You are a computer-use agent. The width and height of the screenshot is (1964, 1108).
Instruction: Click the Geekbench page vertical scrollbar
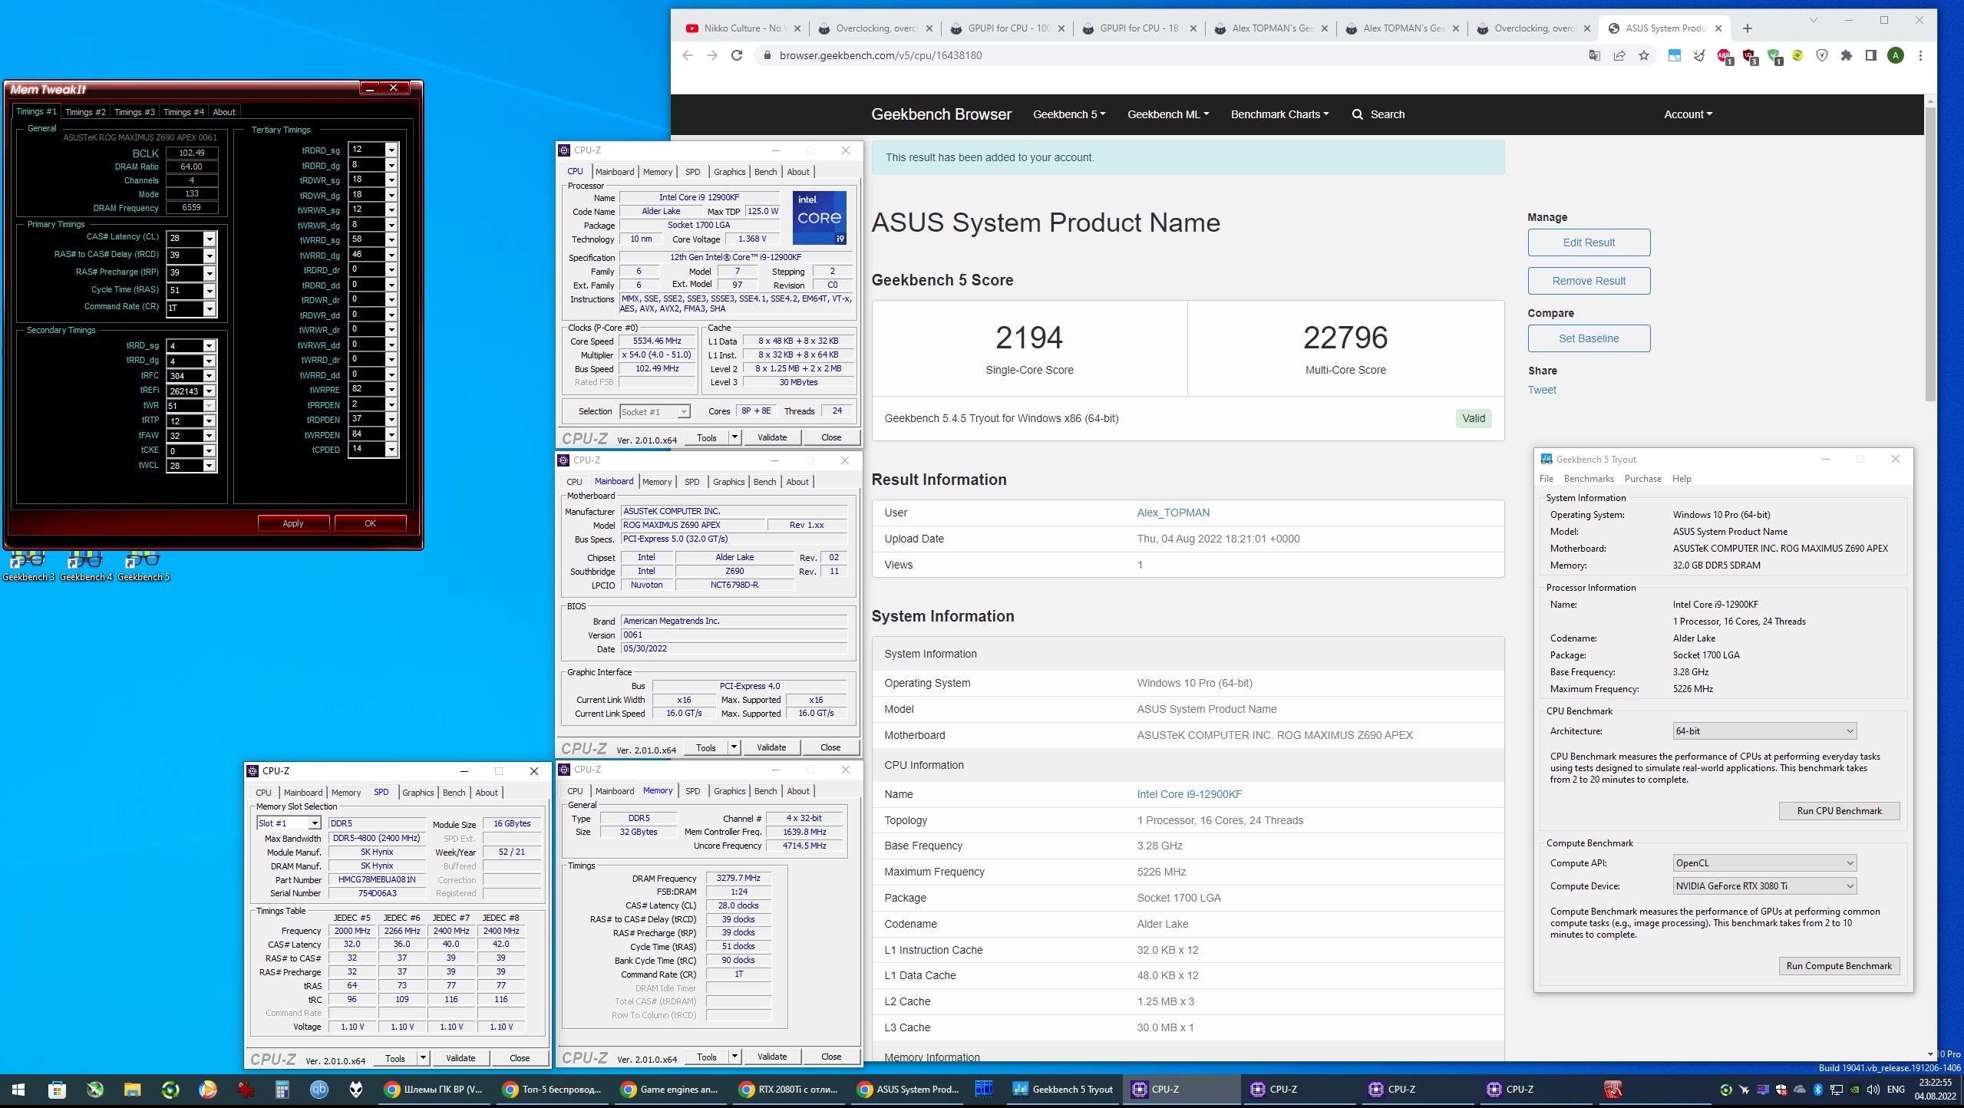tap(1930, 253)
